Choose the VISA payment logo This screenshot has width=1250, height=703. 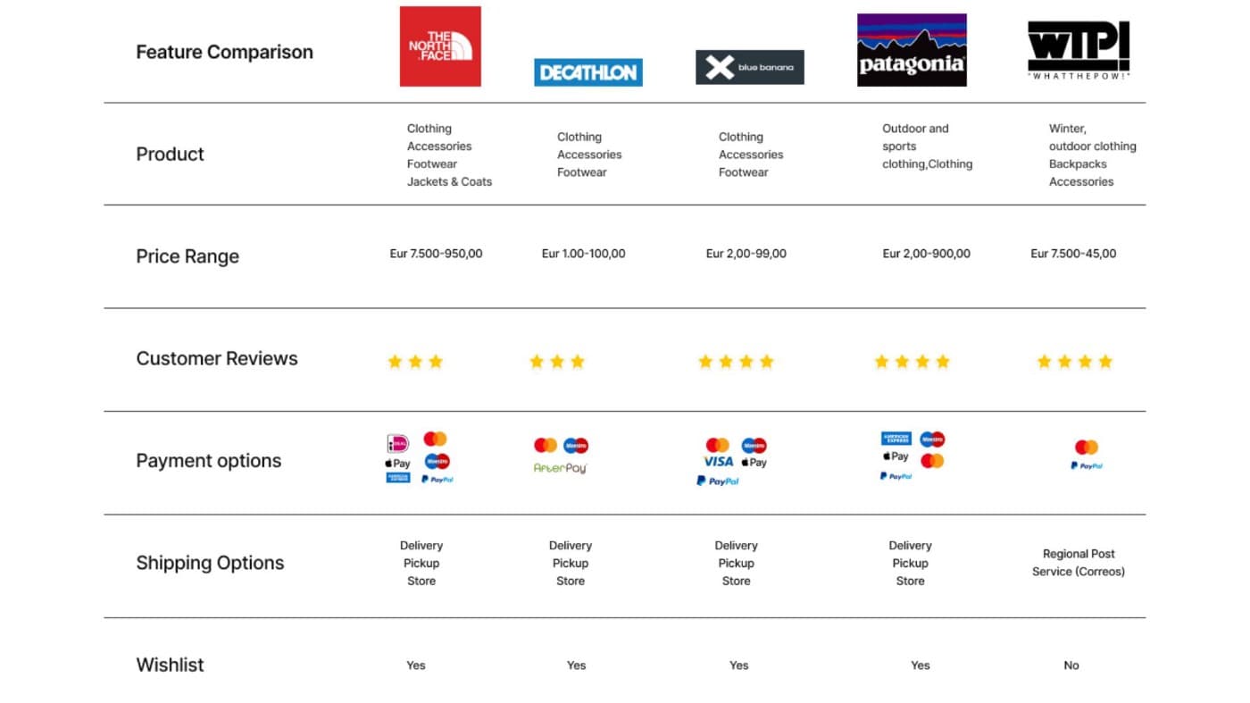[x=718, y=462]
